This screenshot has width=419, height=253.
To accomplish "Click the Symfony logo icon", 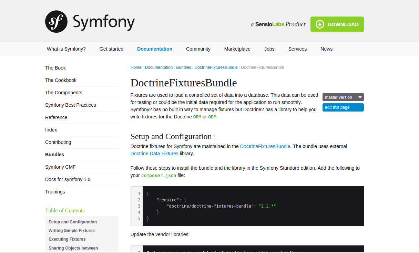I will click(56, 21).
